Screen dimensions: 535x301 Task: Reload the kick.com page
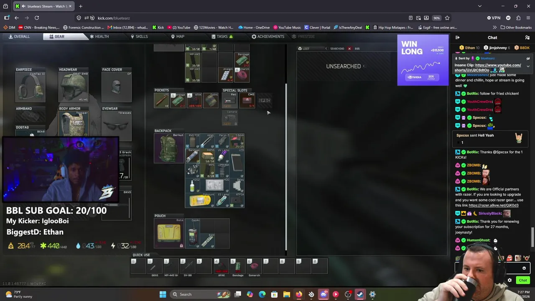pyautogui.click(x=37, y=18)
